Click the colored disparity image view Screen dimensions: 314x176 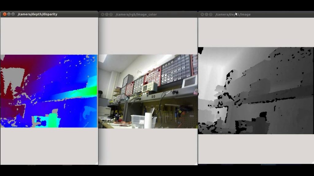(x=49, y=91)
